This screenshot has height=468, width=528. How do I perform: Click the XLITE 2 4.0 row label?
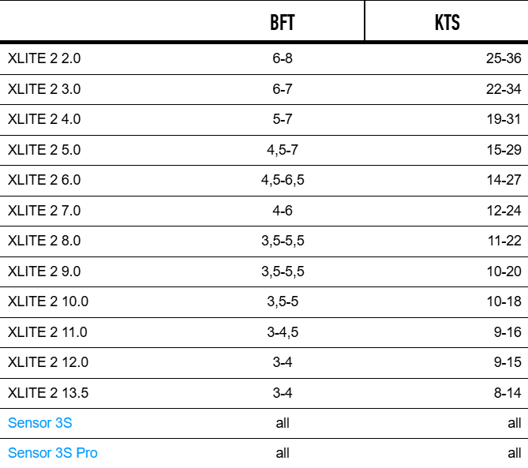[x=44, y=119]
